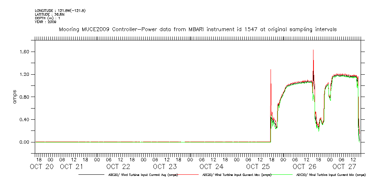390x194 pixels.
Task: Click the OCT 26 date label
Action: pyautogui.click(x=305, y=167)
